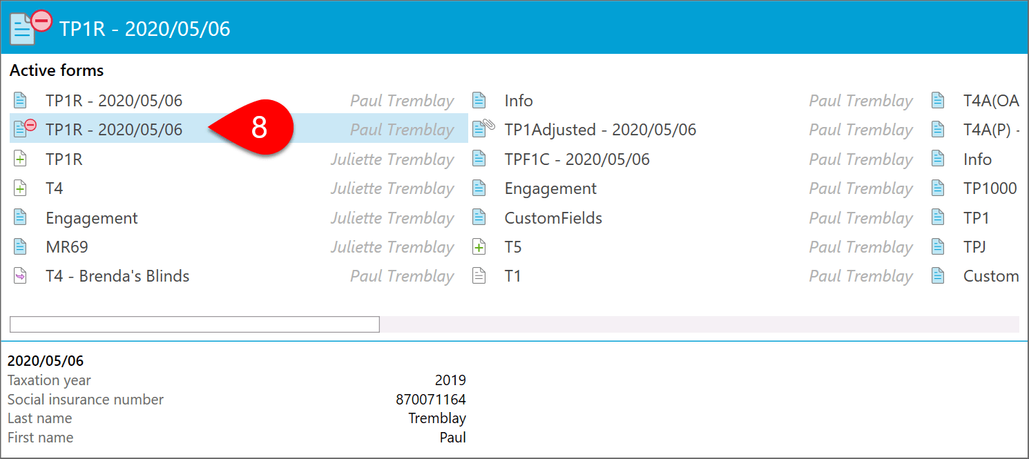Click the Last name value Tremblay
The width and height of the screenshot is (1029, 459).
(437, 418)
